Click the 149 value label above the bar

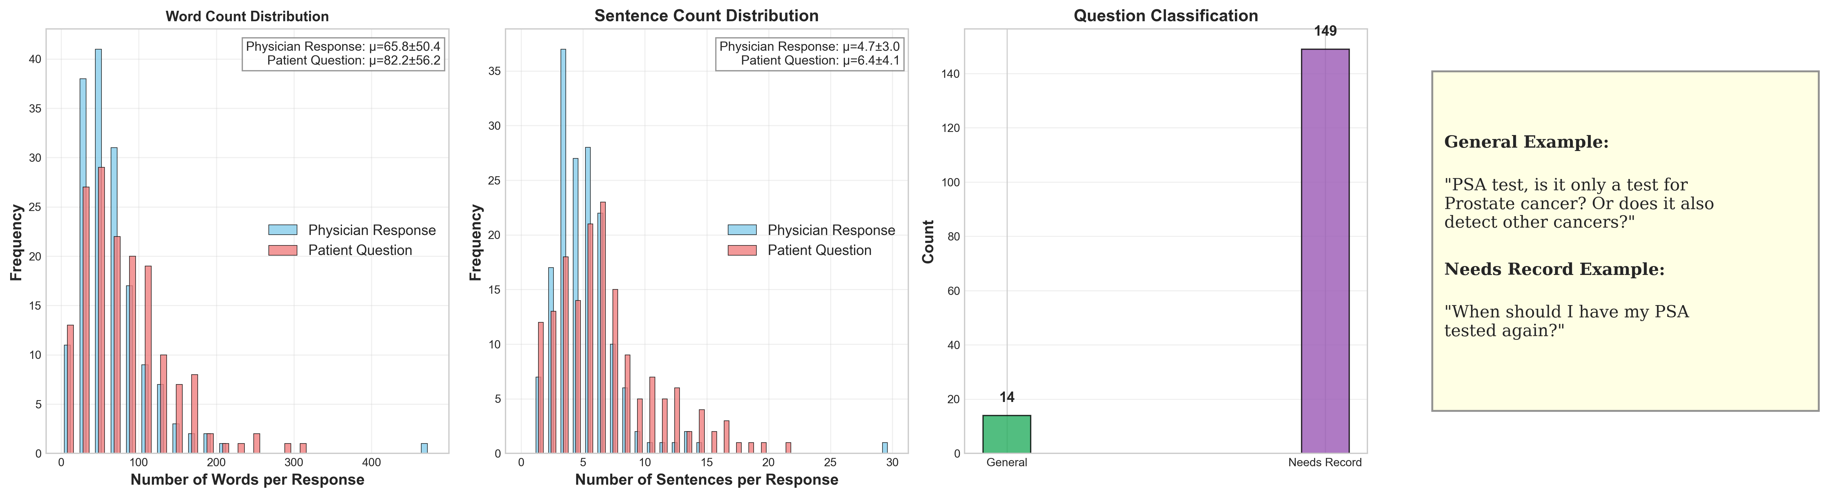[1325, 31]
